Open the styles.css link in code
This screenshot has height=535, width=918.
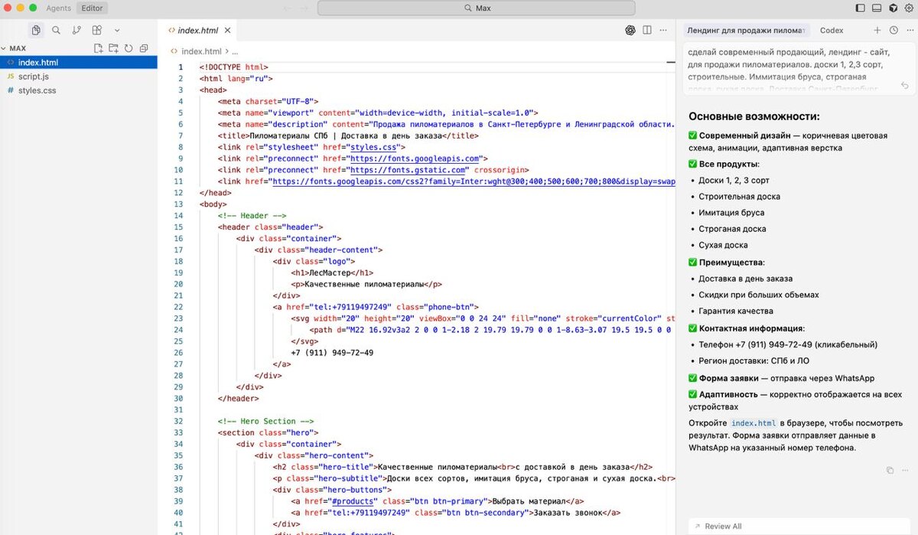pos(373,147)
